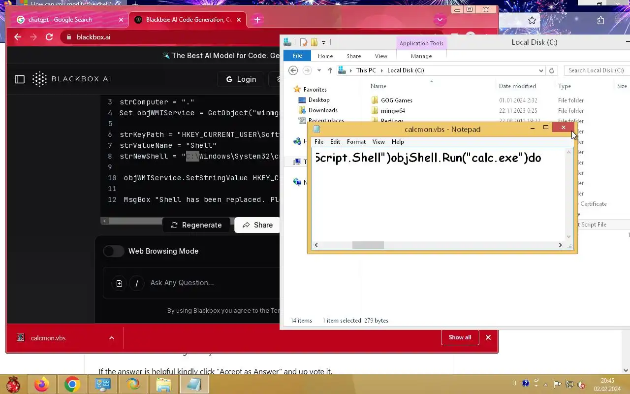
Task: Open the Manage ribbon tab
Action: [421, 56]
